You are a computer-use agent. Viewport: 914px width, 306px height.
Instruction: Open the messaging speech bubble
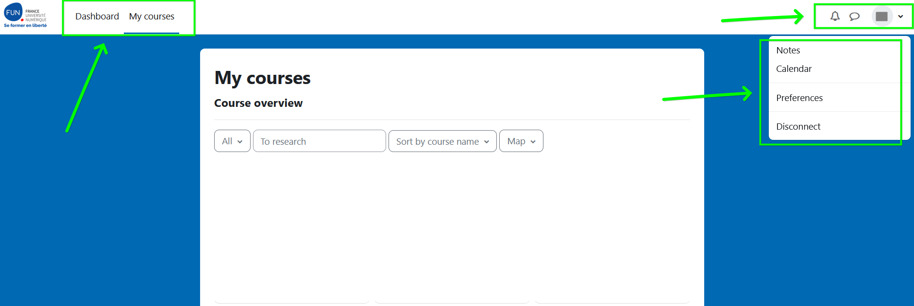854,17
